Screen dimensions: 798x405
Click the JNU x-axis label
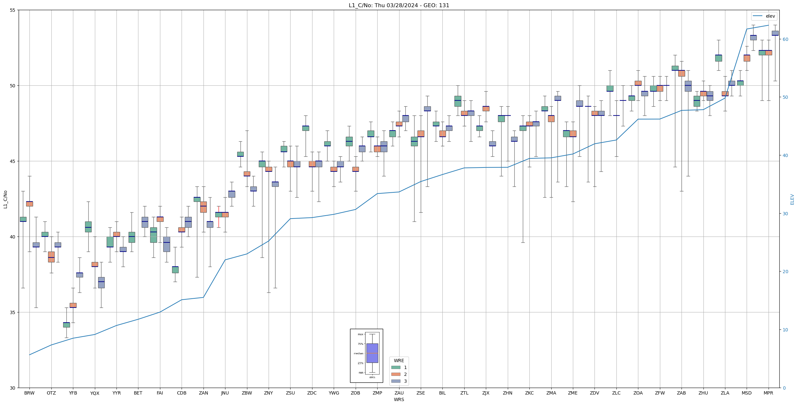[x=225, y=393]
